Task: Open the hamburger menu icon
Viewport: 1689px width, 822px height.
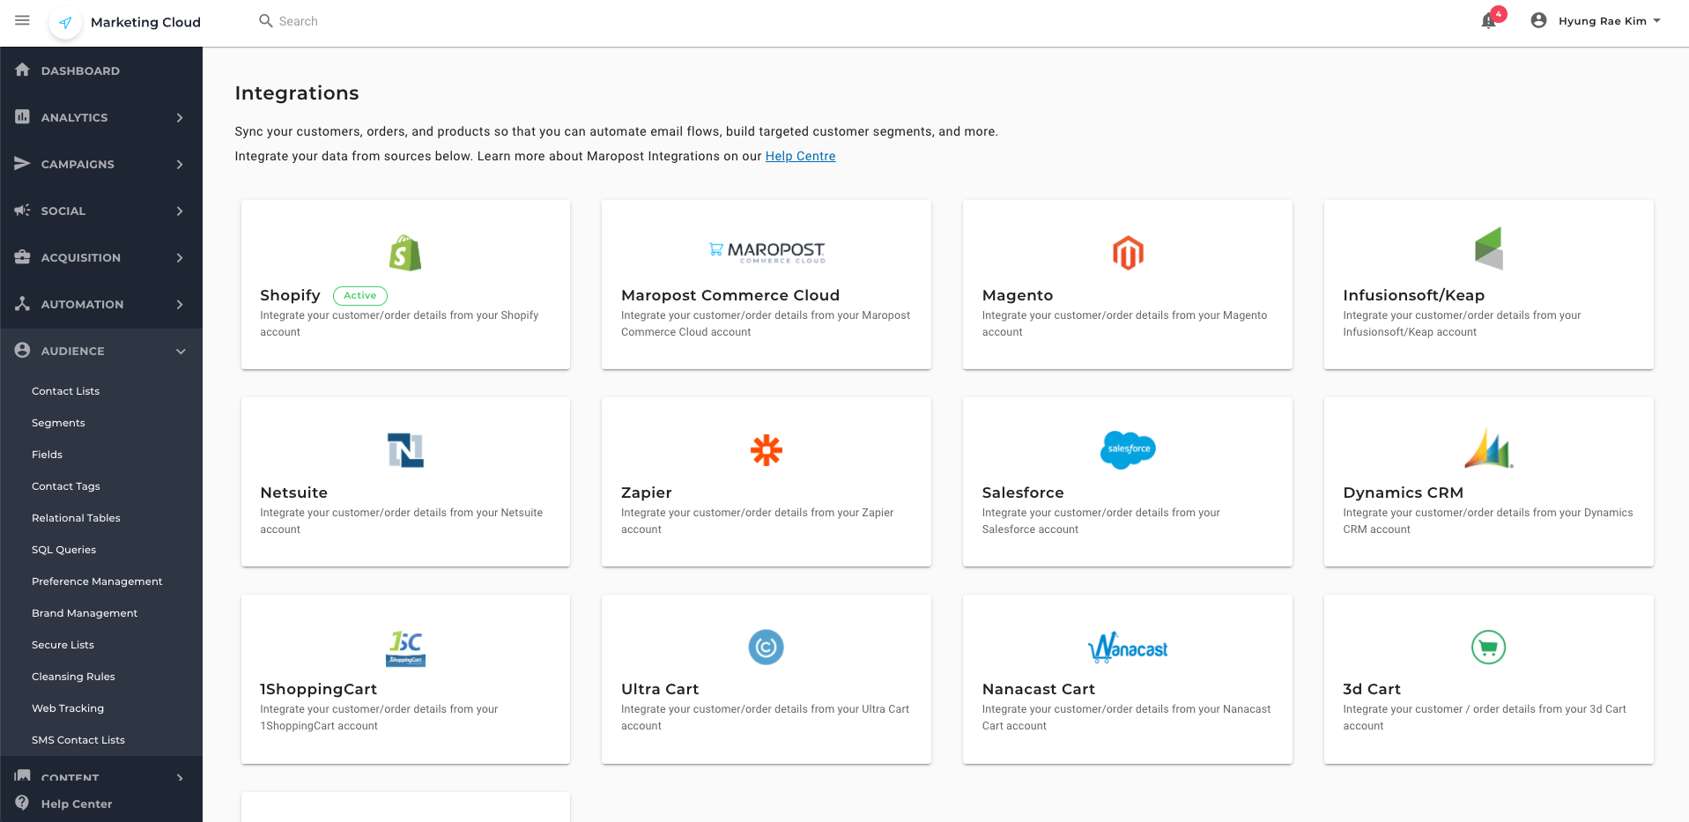Action: [x=23, y=20]
